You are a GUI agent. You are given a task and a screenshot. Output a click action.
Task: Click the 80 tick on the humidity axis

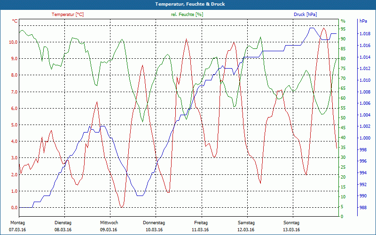click(x=343, y=59)
